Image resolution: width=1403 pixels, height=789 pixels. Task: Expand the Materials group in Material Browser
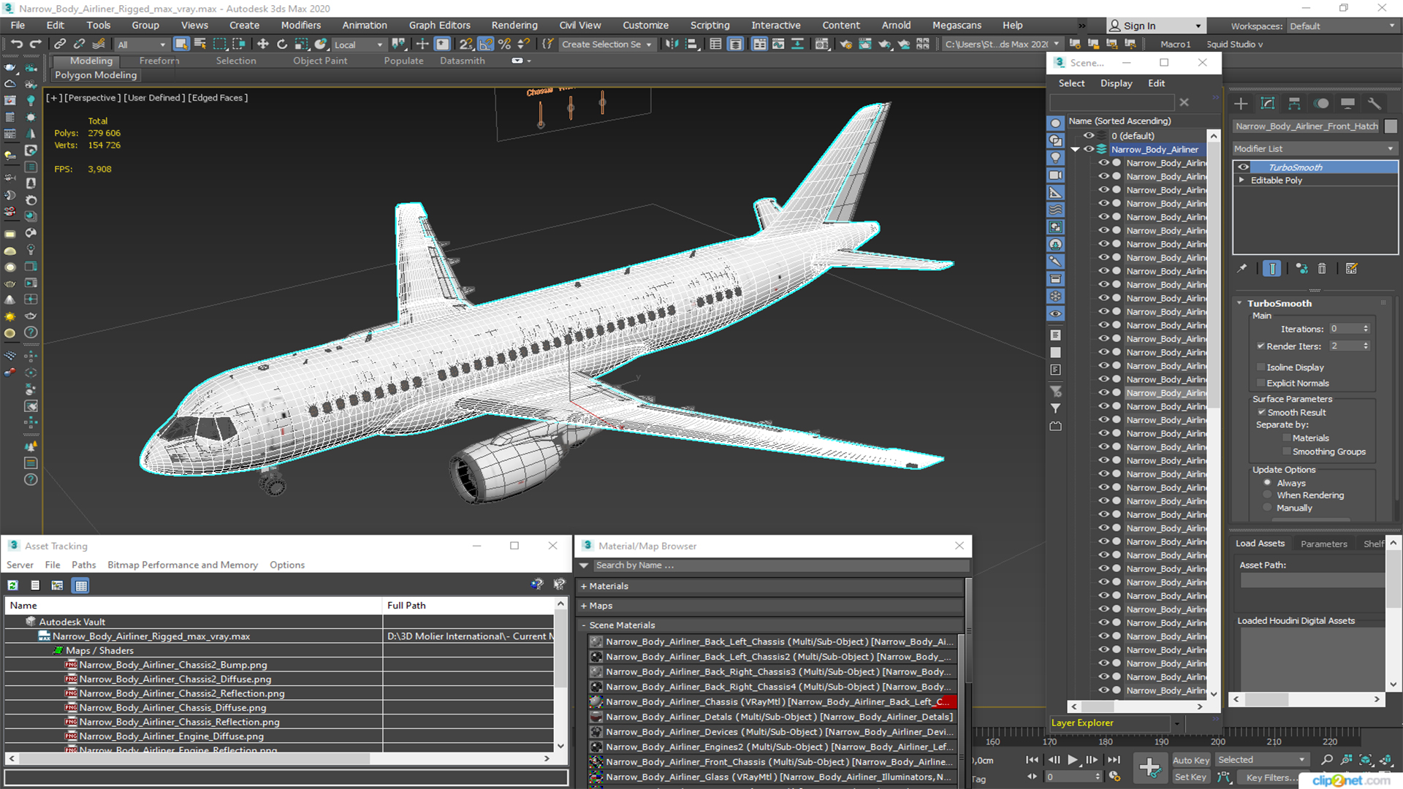[584, 586]
